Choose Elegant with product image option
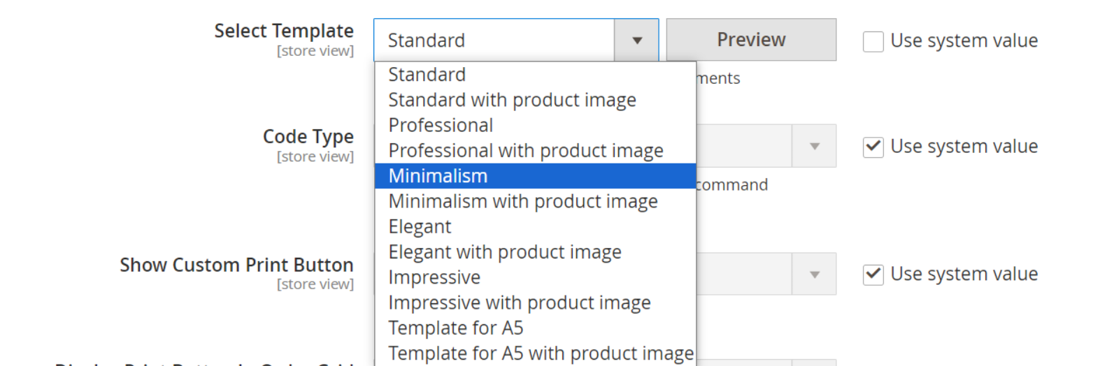 point(504,252)
